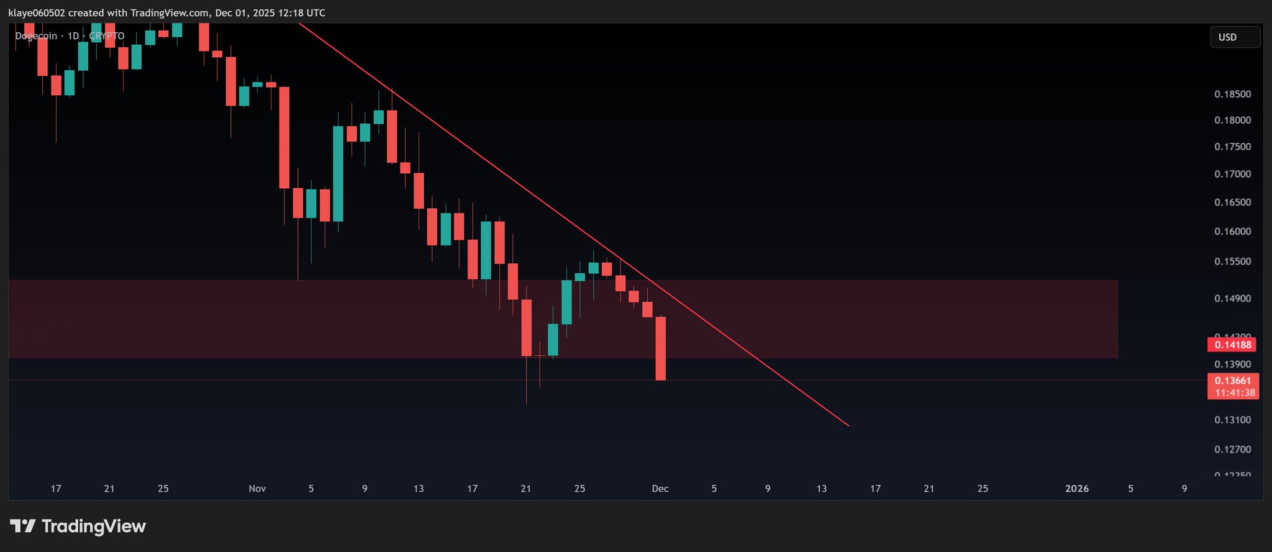
Task: Select the red descending trendline
Action: [497, 168]
